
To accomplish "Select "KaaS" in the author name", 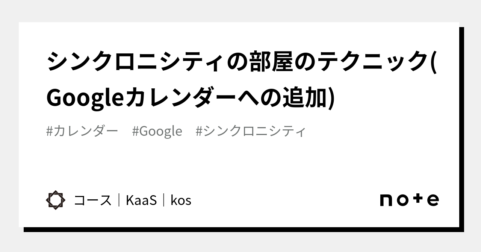I will coord(141,200).
